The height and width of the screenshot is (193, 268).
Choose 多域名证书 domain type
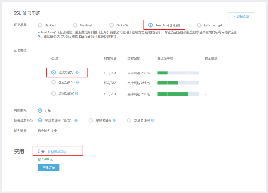coord(91,120)
